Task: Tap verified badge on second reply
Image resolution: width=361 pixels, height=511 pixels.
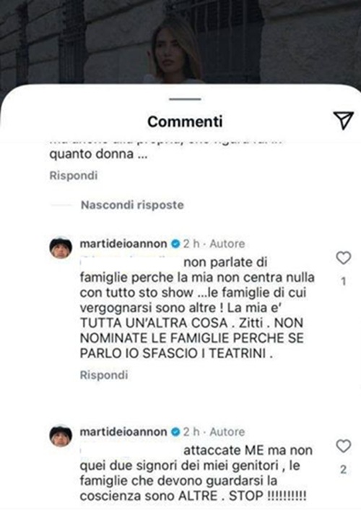Action: pyautogui.click(x=175, y=432)
